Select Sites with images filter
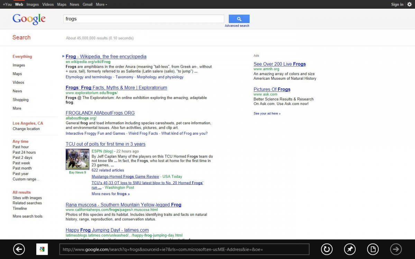415x259 pixels. pos(27,198)
